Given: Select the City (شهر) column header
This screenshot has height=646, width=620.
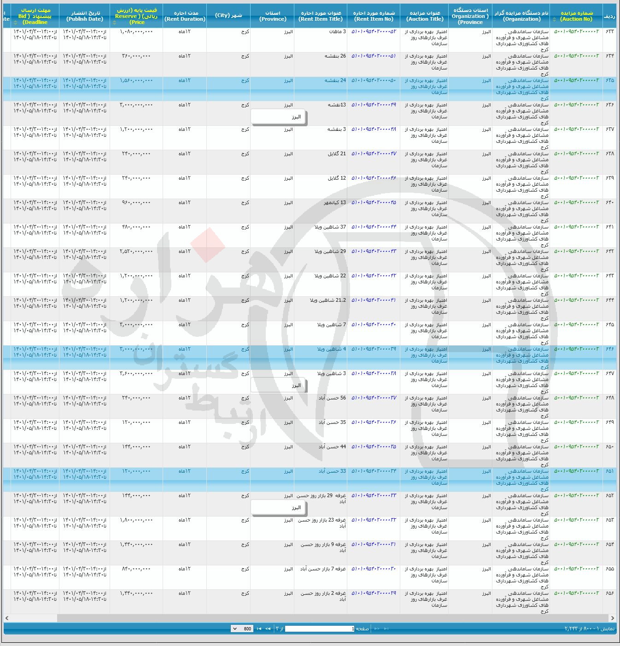Looking at the screenshot, I should [x=228, y=16].
